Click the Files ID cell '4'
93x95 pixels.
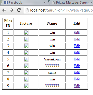point(8,52)
